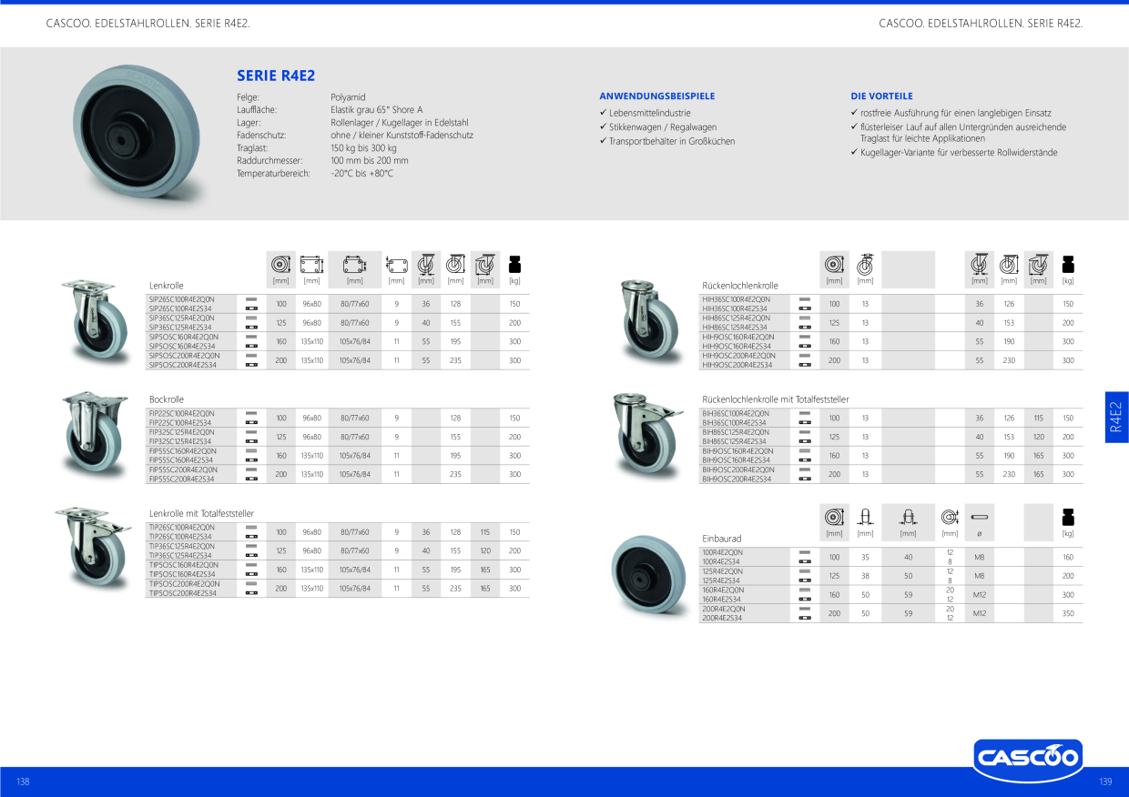Screen dimensions: 1129x797
Task: Click the wheel diameter icon in Lenkrolle table header
Action: click(281, 265)
